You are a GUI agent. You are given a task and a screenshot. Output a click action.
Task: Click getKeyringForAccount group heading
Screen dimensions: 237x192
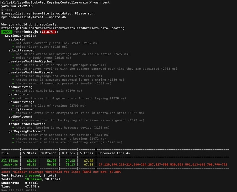(x=27, y=131)
